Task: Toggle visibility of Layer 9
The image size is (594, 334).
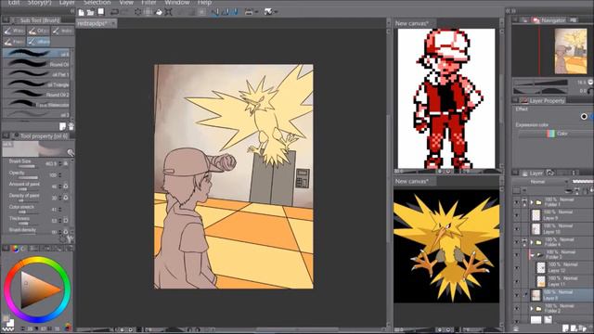Action: coord(517,215)
